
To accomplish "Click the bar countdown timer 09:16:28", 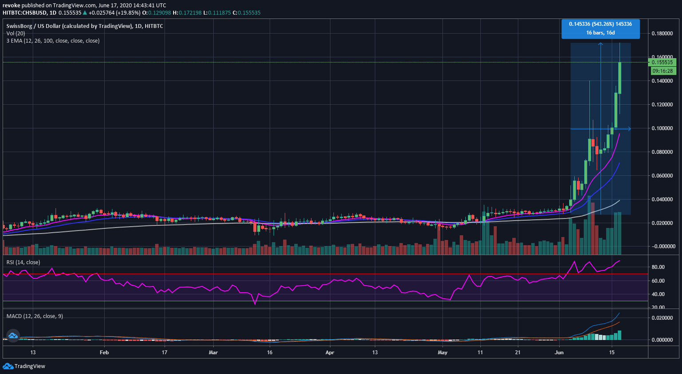I will pyautogui.click(x=662, y=71).
